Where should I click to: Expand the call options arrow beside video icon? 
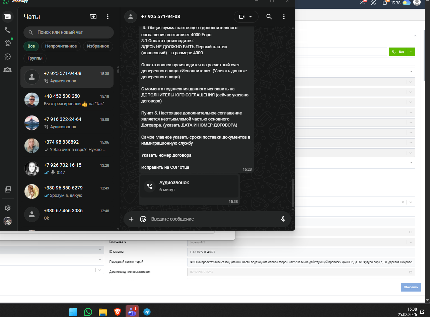pyautogui.click(x=251, y=16)
